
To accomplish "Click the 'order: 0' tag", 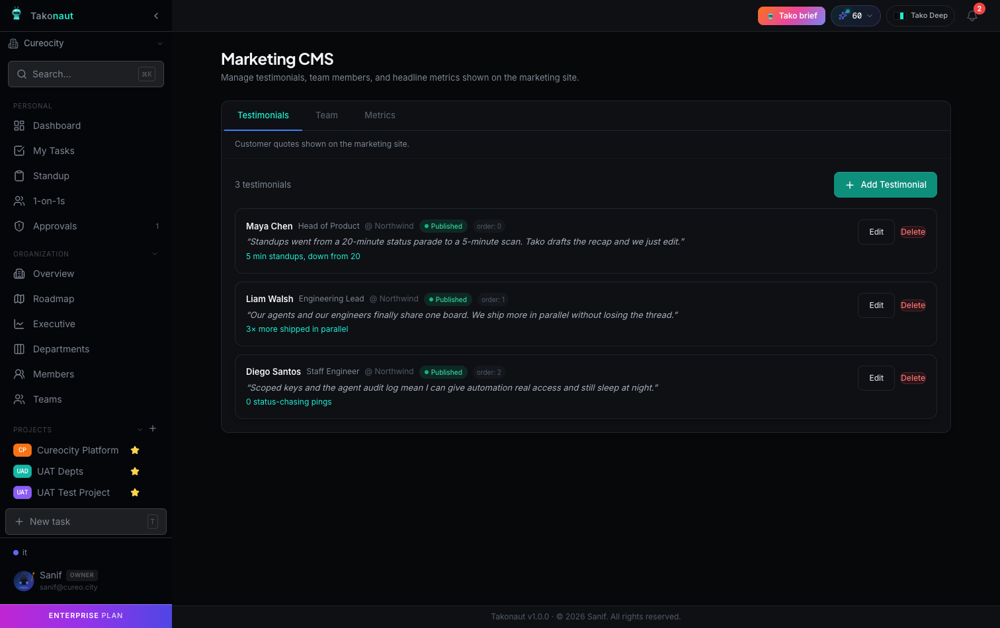I will [x=489, y=226].
